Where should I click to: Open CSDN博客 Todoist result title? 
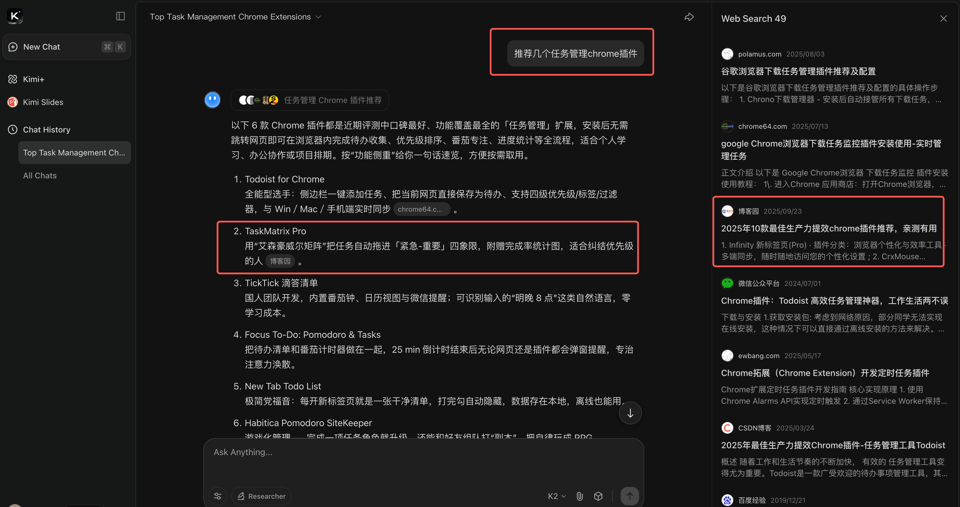[x=833, y=445]
